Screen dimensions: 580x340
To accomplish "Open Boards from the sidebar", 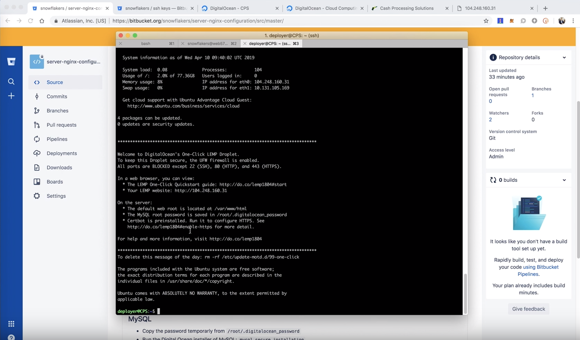I will click(x=55, y=182).
